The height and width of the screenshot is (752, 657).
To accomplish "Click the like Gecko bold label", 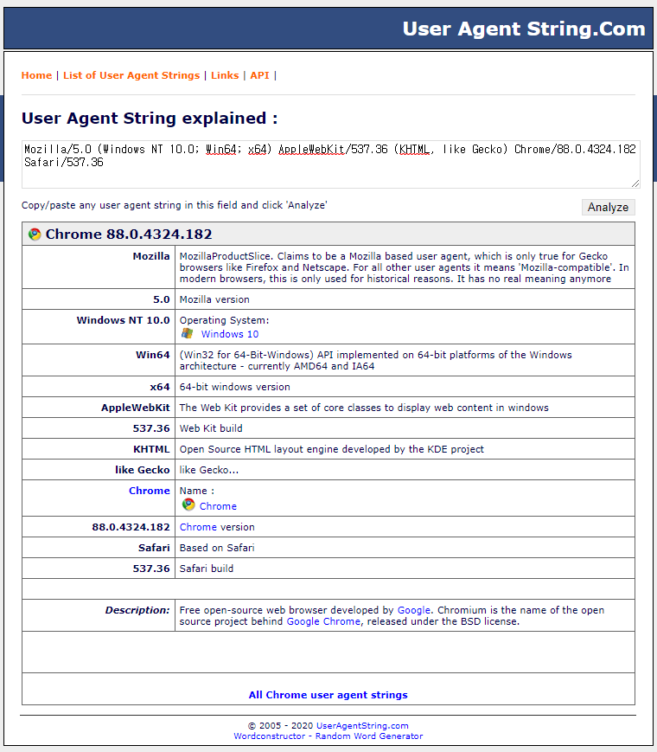I will click(143, 470).
